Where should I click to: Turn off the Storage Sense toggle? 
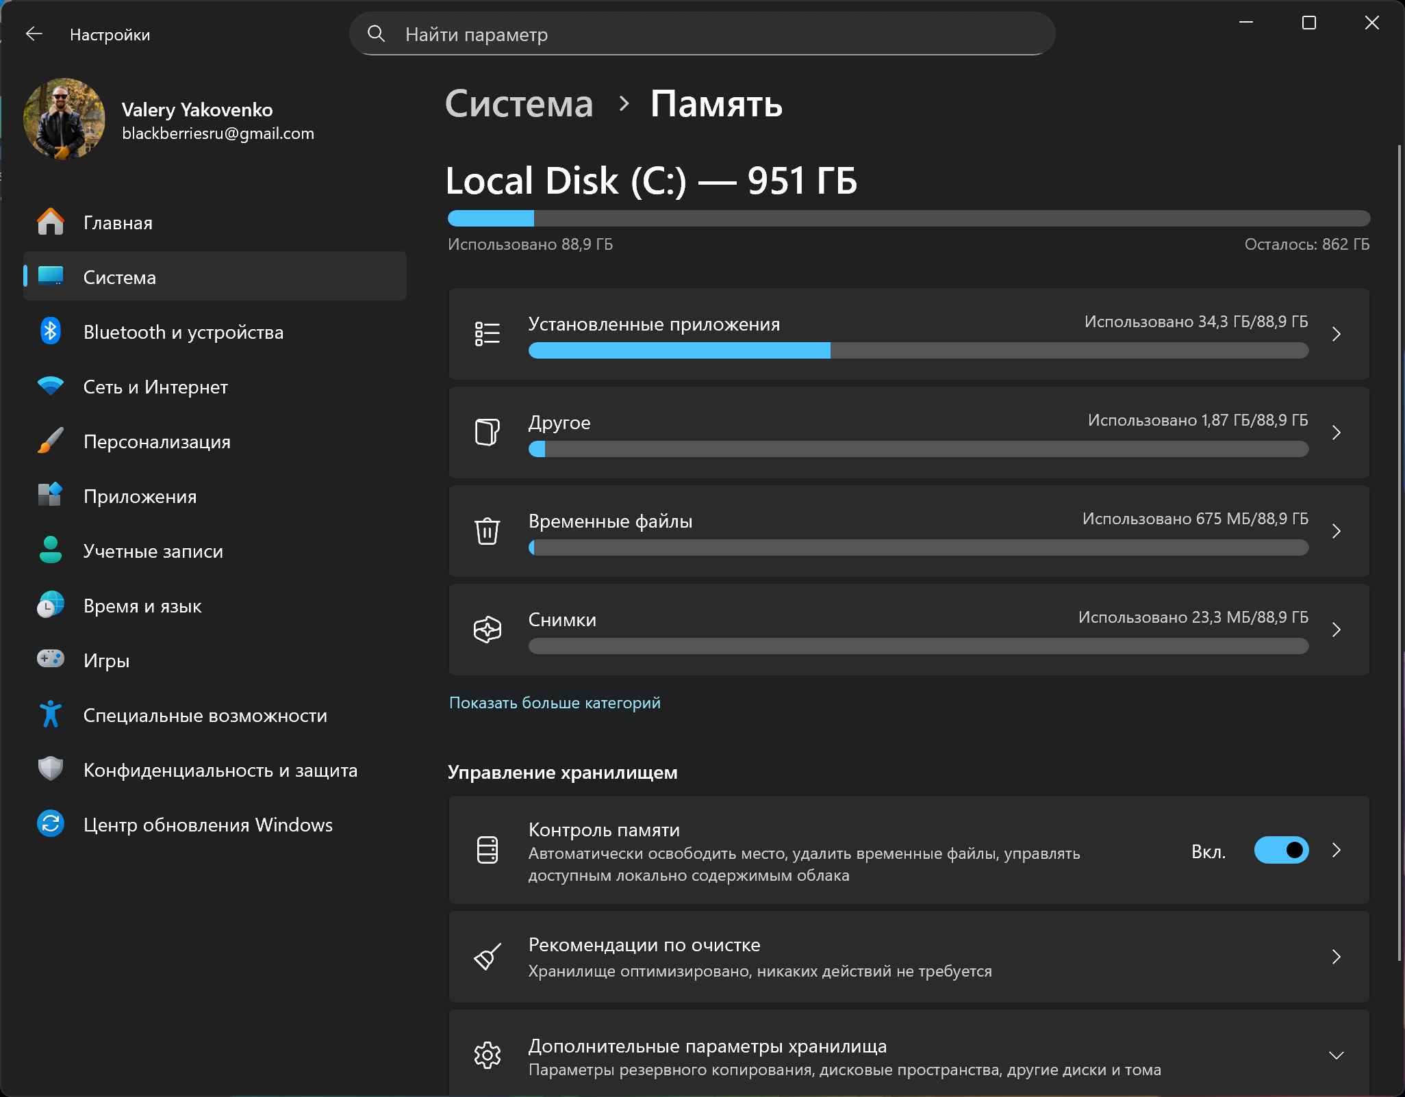click(1280, 850)
